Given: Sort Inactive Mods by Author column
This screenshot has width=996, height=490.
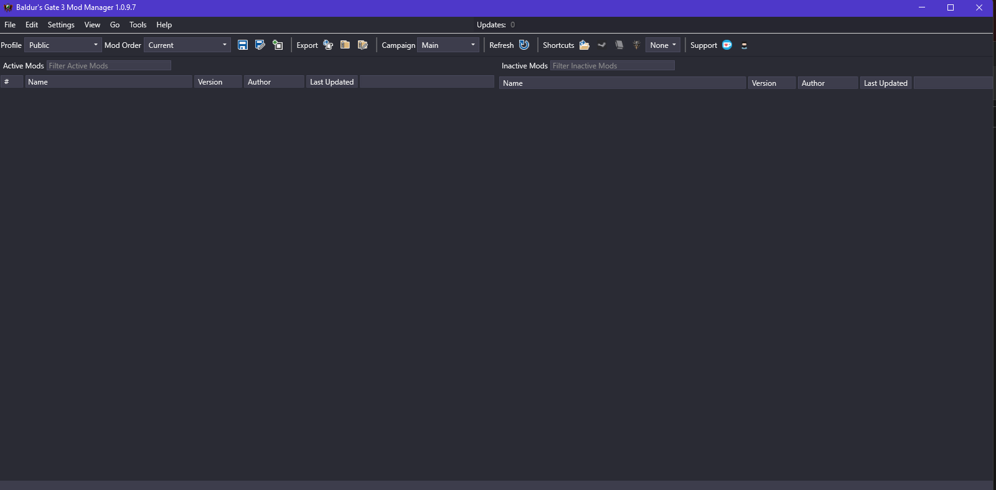Looking at the screenshot, I should [x=828, y=83].
